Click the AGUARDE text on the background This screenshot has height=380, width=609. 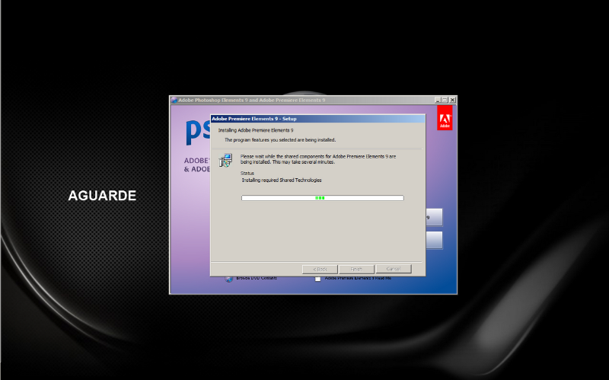pyautogui.click(x=102, y=196)
